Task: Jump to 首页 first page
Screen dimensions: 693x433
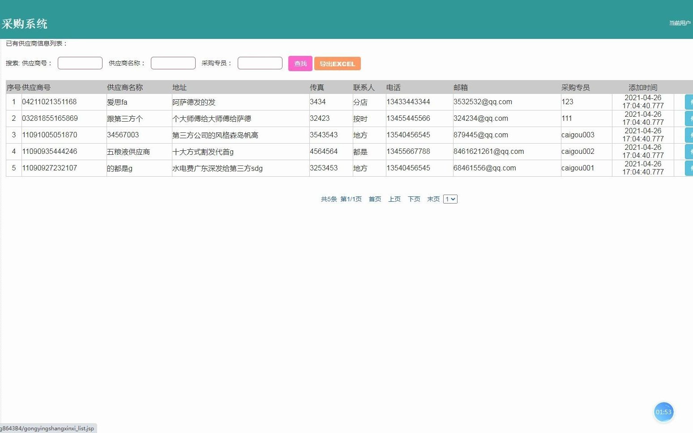Action: coord(375,199)
